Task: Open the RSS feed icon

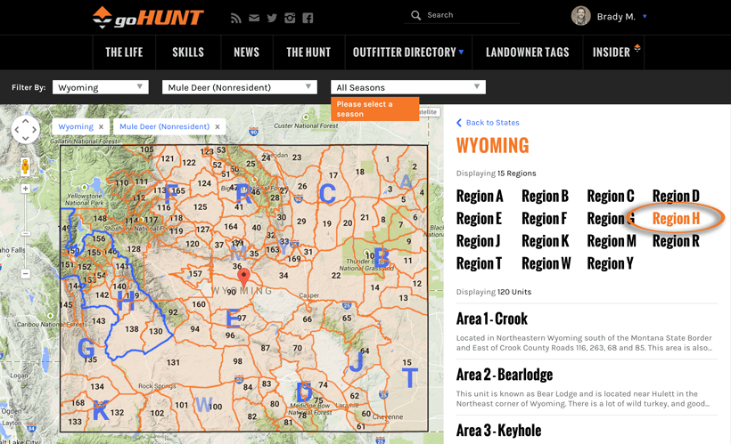Action: [236, 18]
